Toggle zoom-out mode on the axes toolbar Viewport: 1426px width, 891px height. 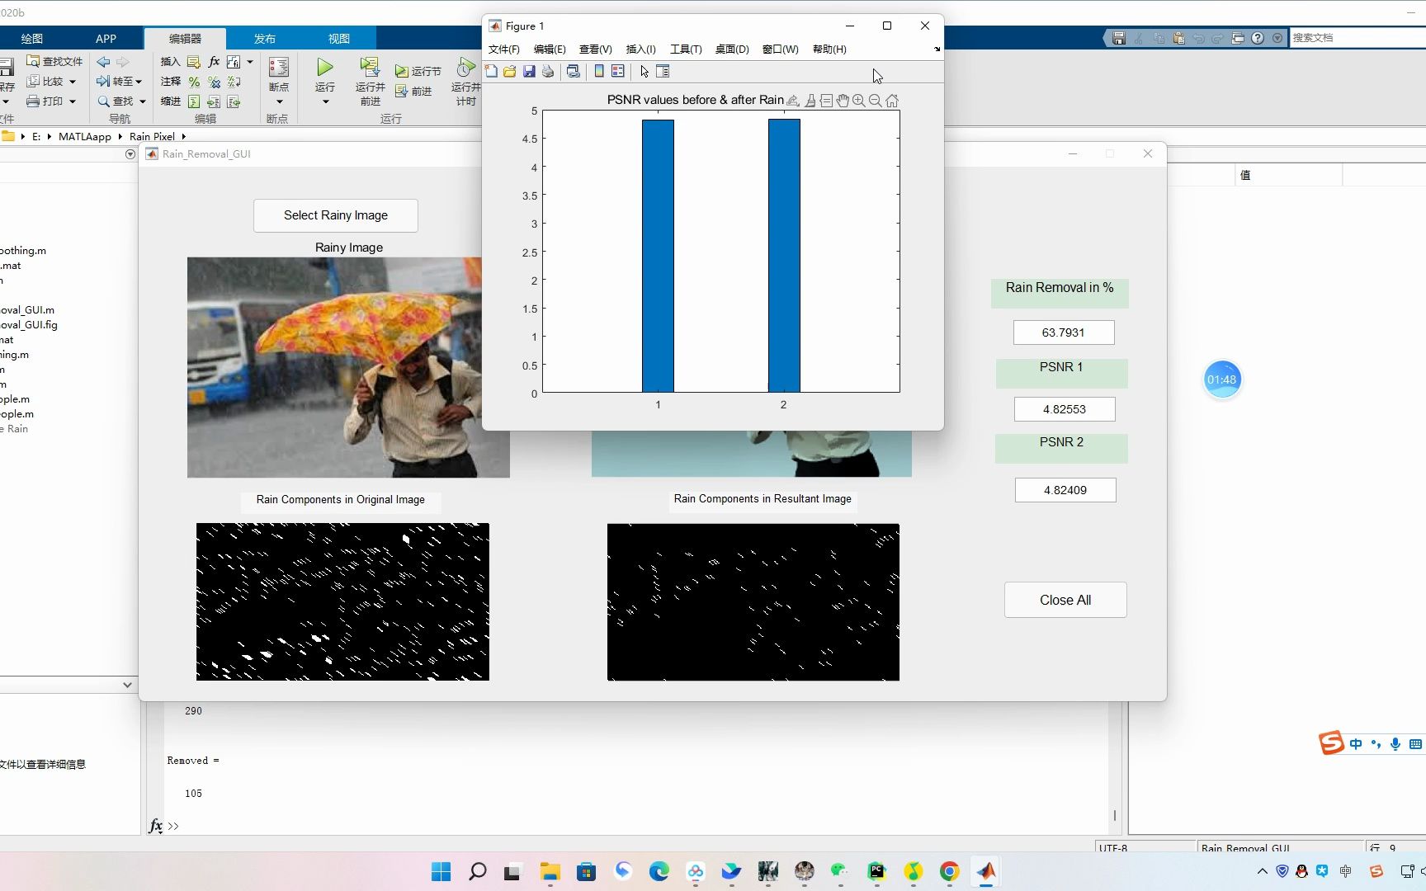tap(876, 100)
